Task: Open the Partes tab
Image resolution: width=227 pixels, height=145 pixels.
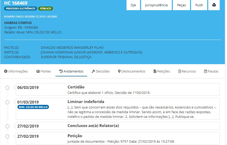Action: pyautogui.click(x=43, y=71)
